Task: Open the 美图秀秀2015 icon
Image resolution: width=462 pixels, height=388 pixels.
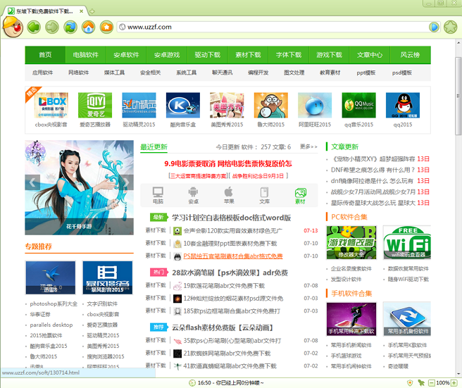Action: 227,105
